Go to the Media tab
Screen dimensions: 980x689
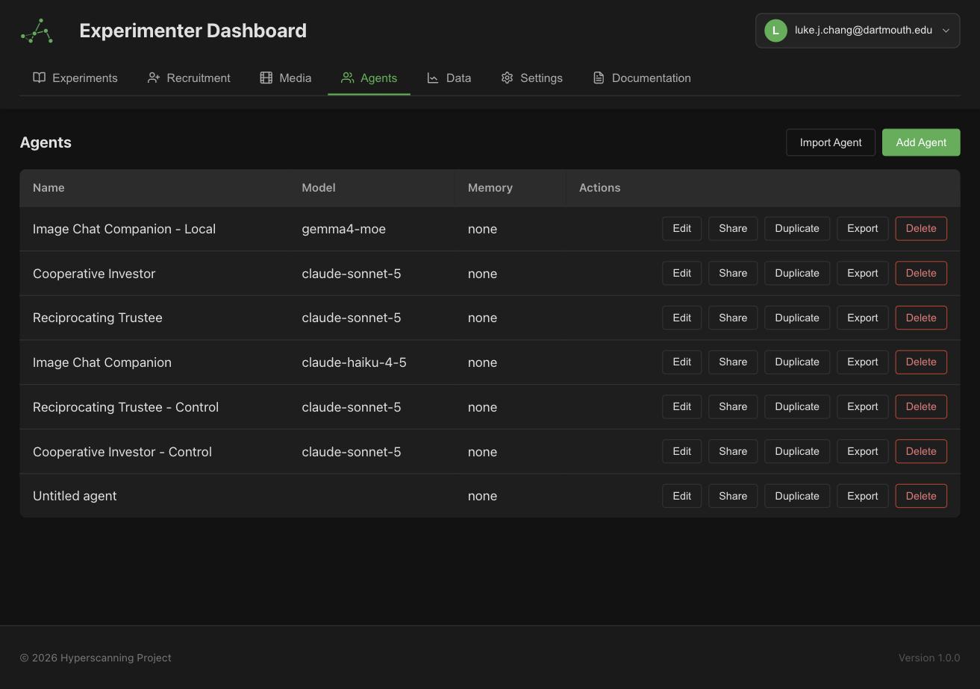click(x=286, y=78)
